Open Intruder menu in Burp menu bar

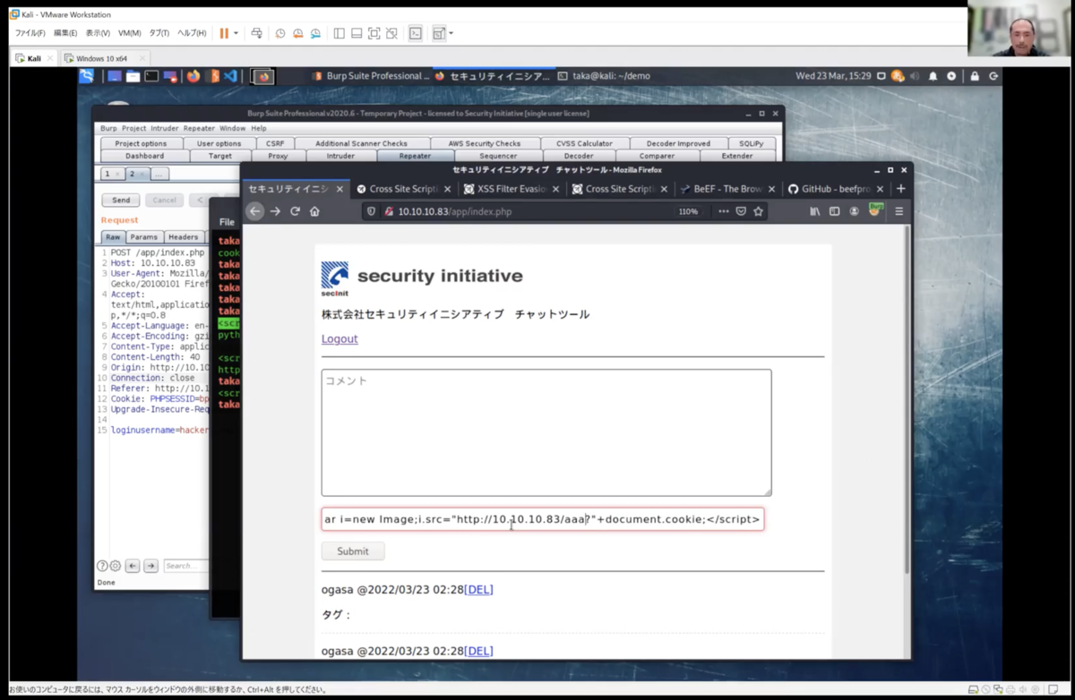pos(164,128)
